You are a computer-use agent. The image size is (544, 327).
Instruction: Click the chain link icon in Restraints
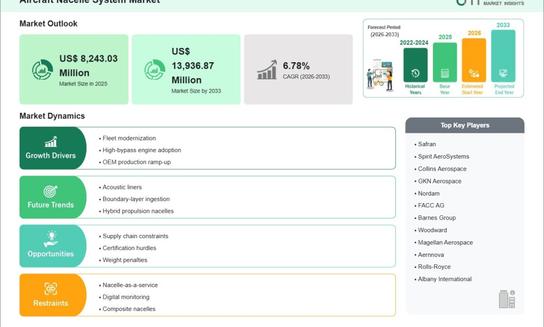tap(50, 289)
